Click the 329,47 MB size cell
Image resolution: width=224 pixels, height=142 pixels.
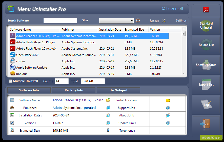pyautogui.click(x=131, y=55)
